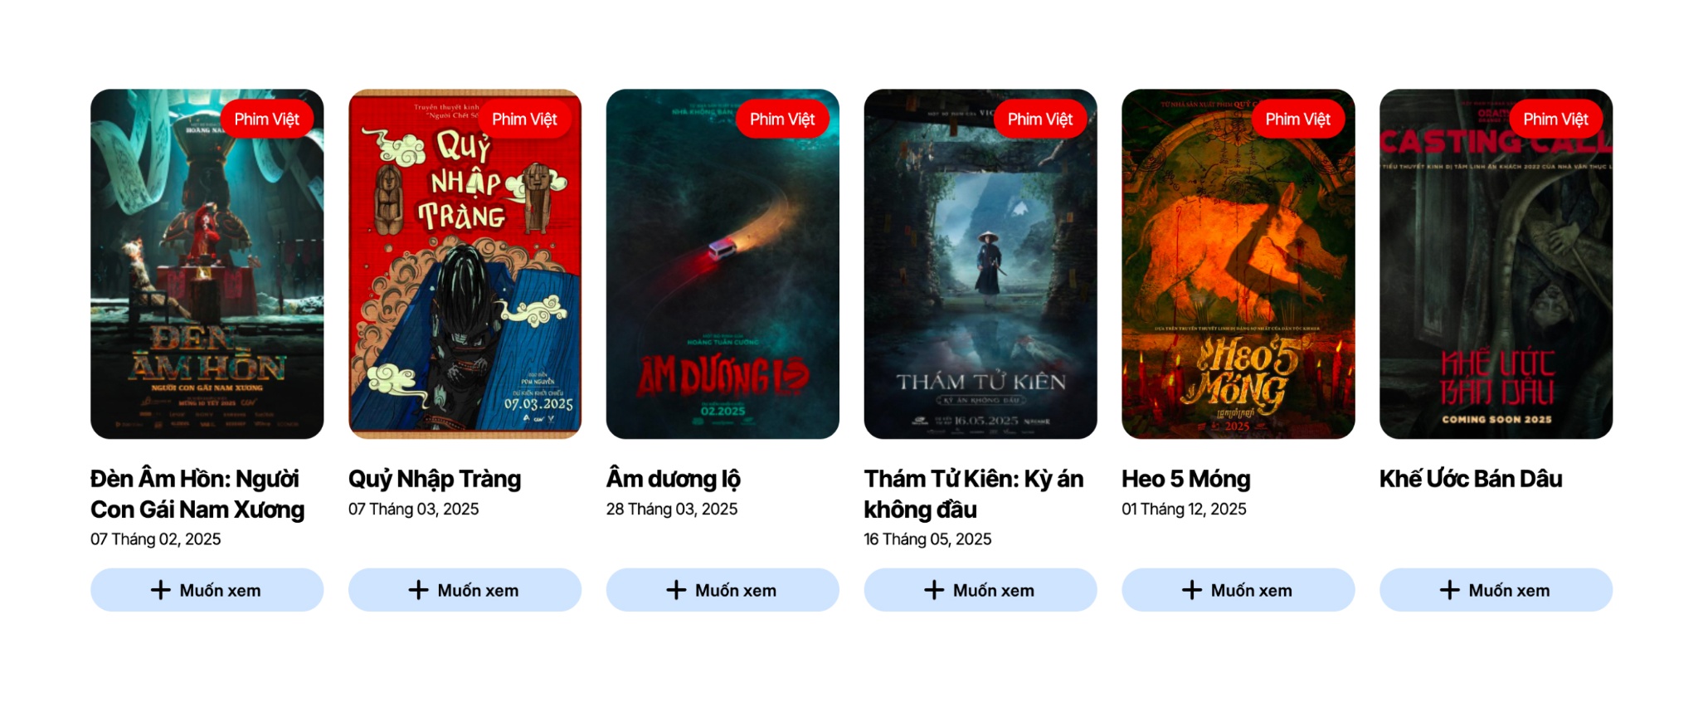The image size is (1703, 707).
Task: Click the plus icon under Âm dương lộ
Action: pos(676,590)
